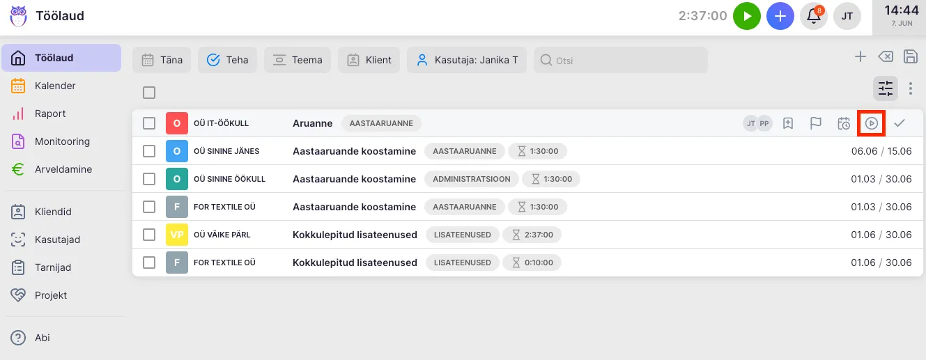
Task: Expand the Klient filter
Action: coord(369,60)
